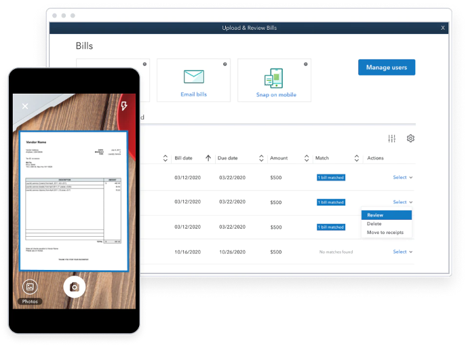Expand Select dropdown in first bill row
Screen dimensions: 468x346
pos(403,177)
